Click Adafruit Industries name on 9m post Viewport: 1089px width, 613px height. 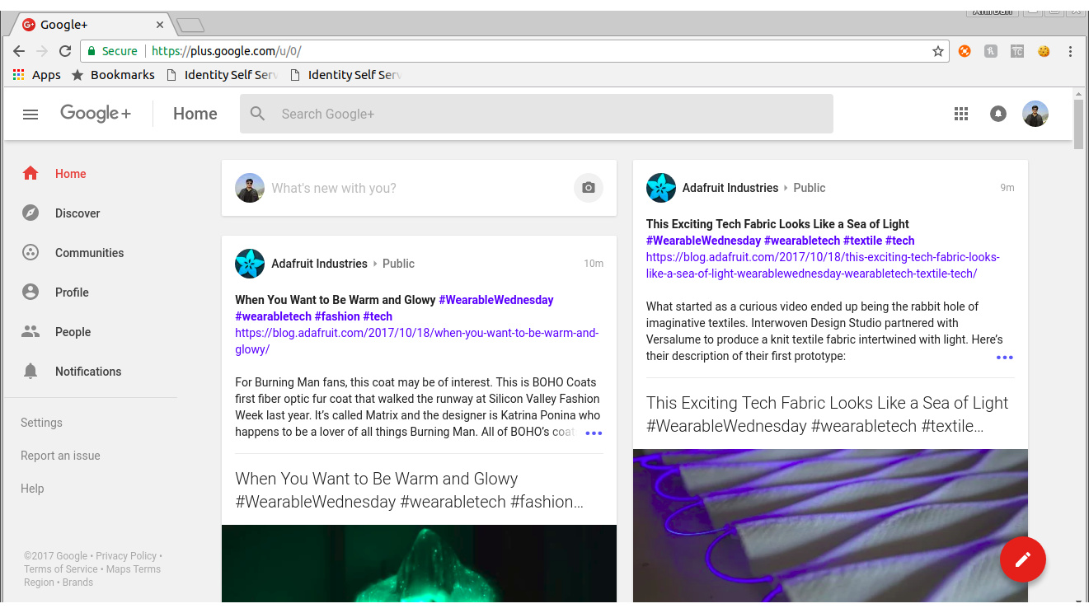[730, 188]
